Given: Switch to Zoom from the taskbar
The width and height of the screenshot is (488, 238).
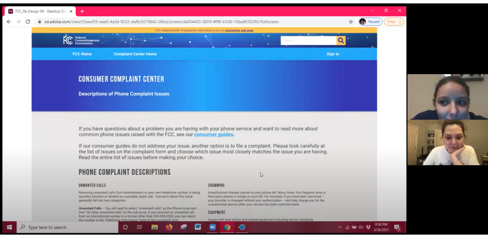Looking at the screenshot, I should (213, 227).
